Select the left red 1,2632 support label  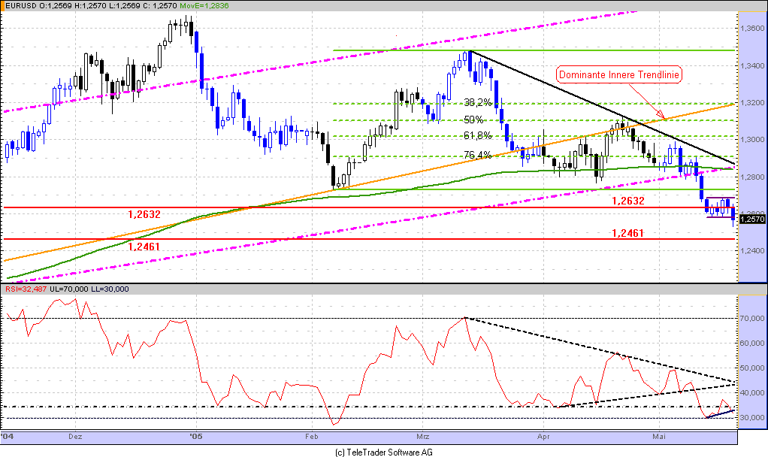point(143,214)
